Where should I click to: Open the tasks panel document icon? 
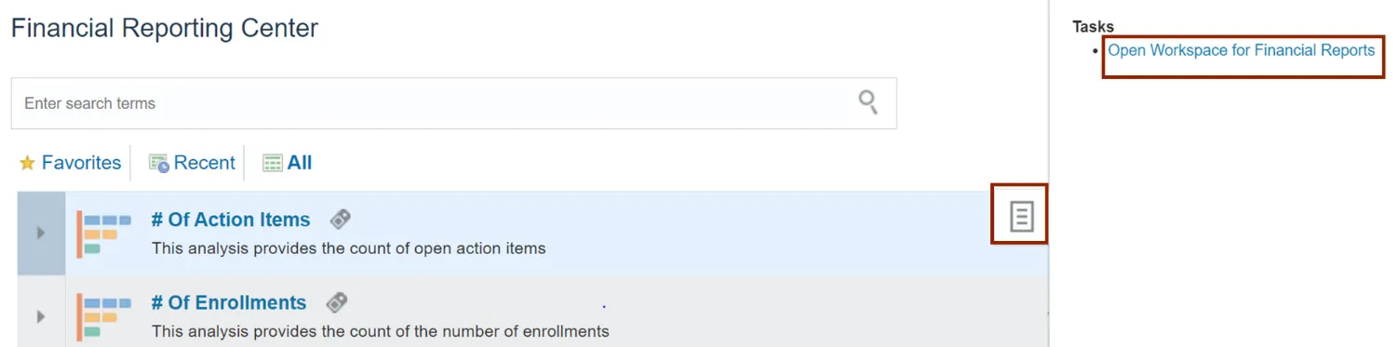tap(1021, 217)
